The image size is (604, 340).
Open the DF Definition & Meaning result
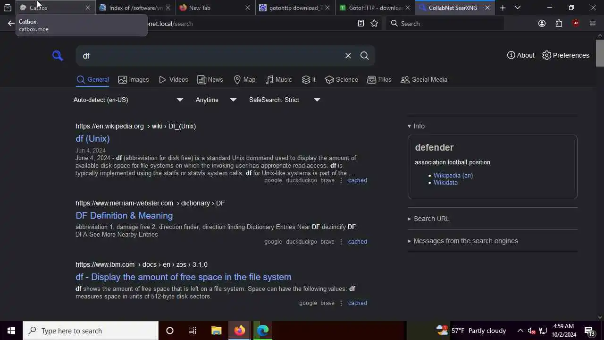[124, 215]
